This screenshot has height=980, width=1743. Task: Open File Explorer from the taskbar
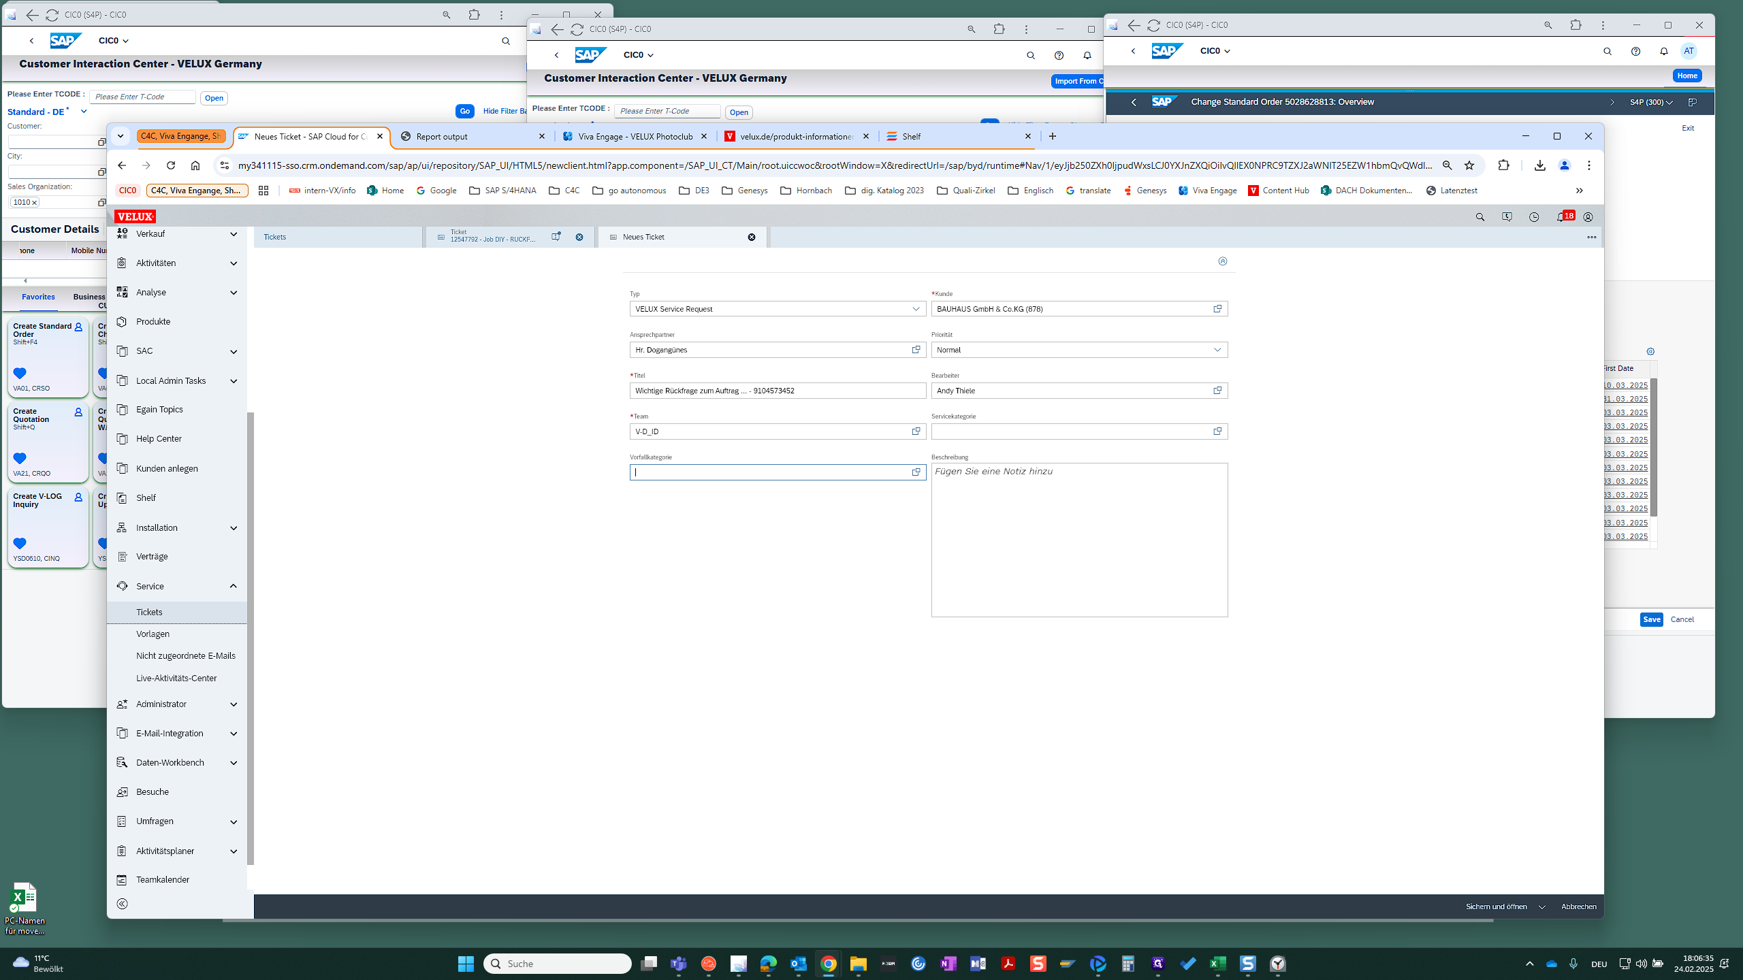(x=858, y=964)
